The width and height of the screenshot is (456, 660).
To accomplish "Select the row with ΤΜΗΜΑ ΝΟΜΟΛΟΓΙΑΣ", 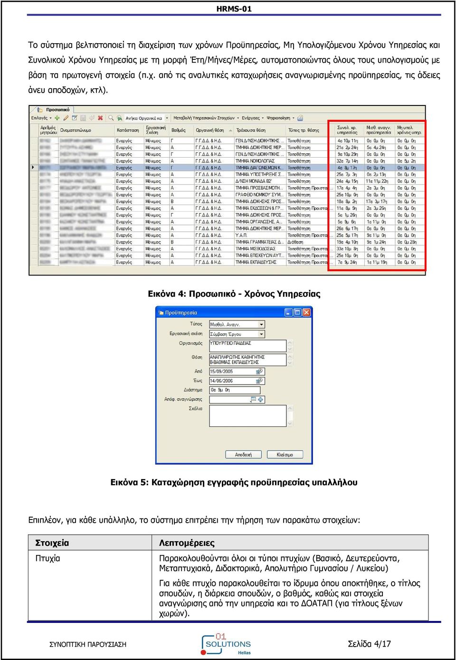I will 228,161.
